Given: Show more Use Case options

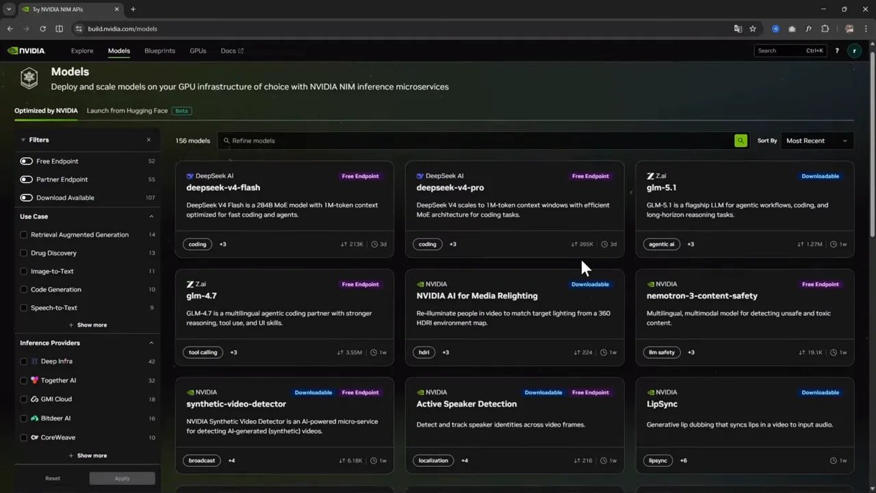Looking at the screenshot, I should pos(88,325).
